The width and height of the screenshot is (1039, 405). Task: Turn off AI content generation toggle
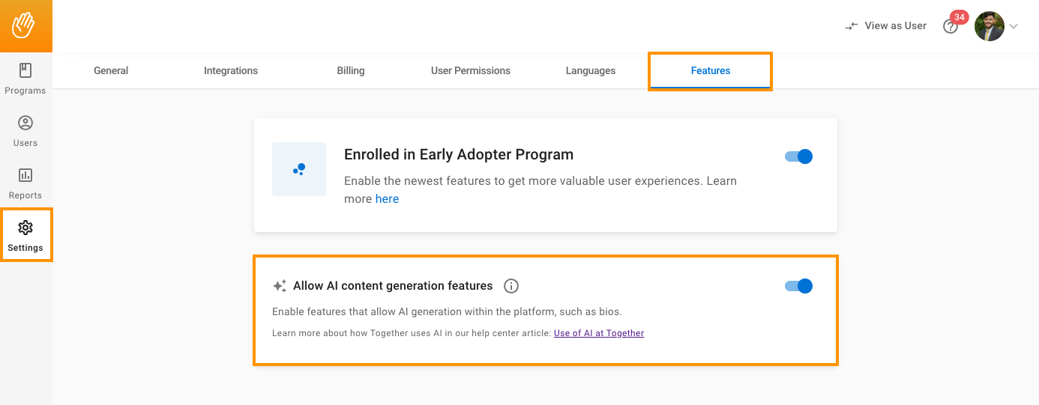click(799, 286)
